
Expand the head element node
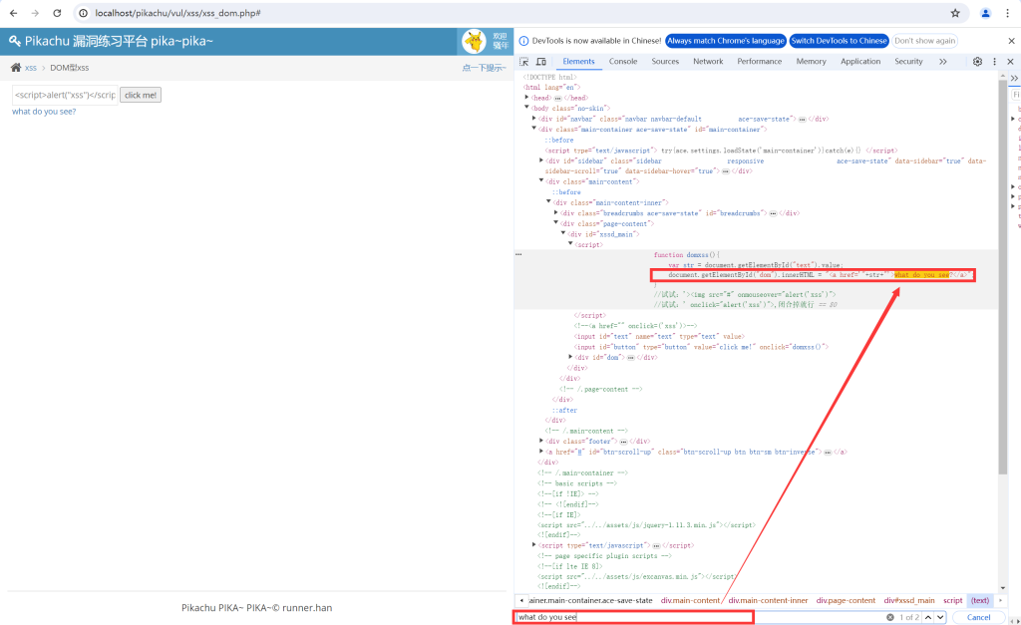point(526,97)
